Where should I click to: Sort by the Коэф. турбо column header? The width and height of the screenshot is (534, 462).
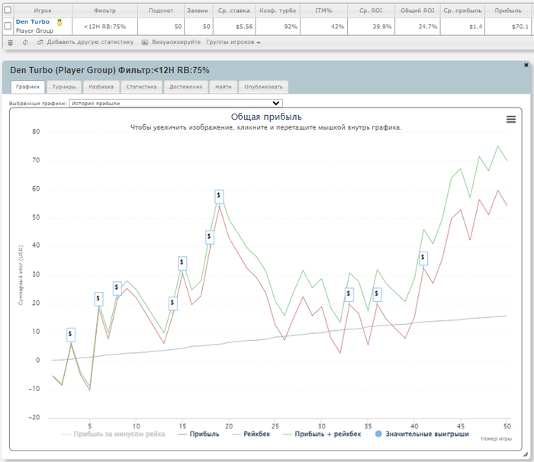pos(278,11)
